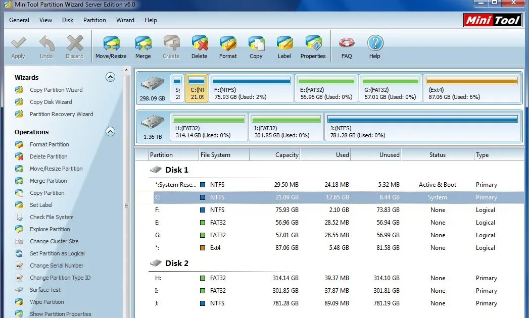Choose Surface Test operation
Viewport: 529px width, 318px height.
(45, 290)
